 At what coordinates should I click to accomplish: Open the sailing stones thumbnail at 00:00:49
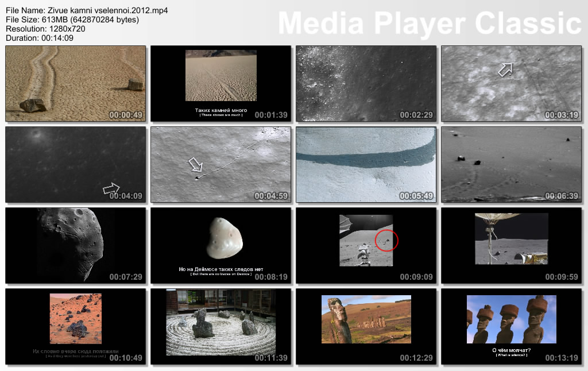click(75, 84)
